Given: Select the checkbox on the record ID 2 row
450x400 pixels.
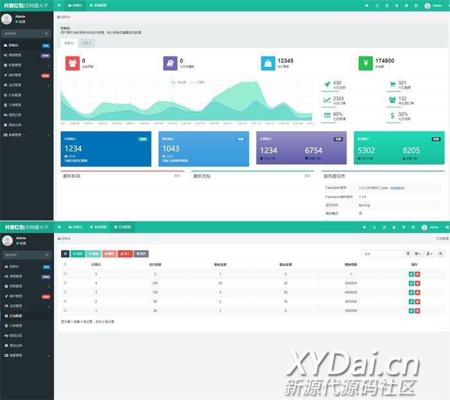Looking at the screenshot, I should [65, 301].
